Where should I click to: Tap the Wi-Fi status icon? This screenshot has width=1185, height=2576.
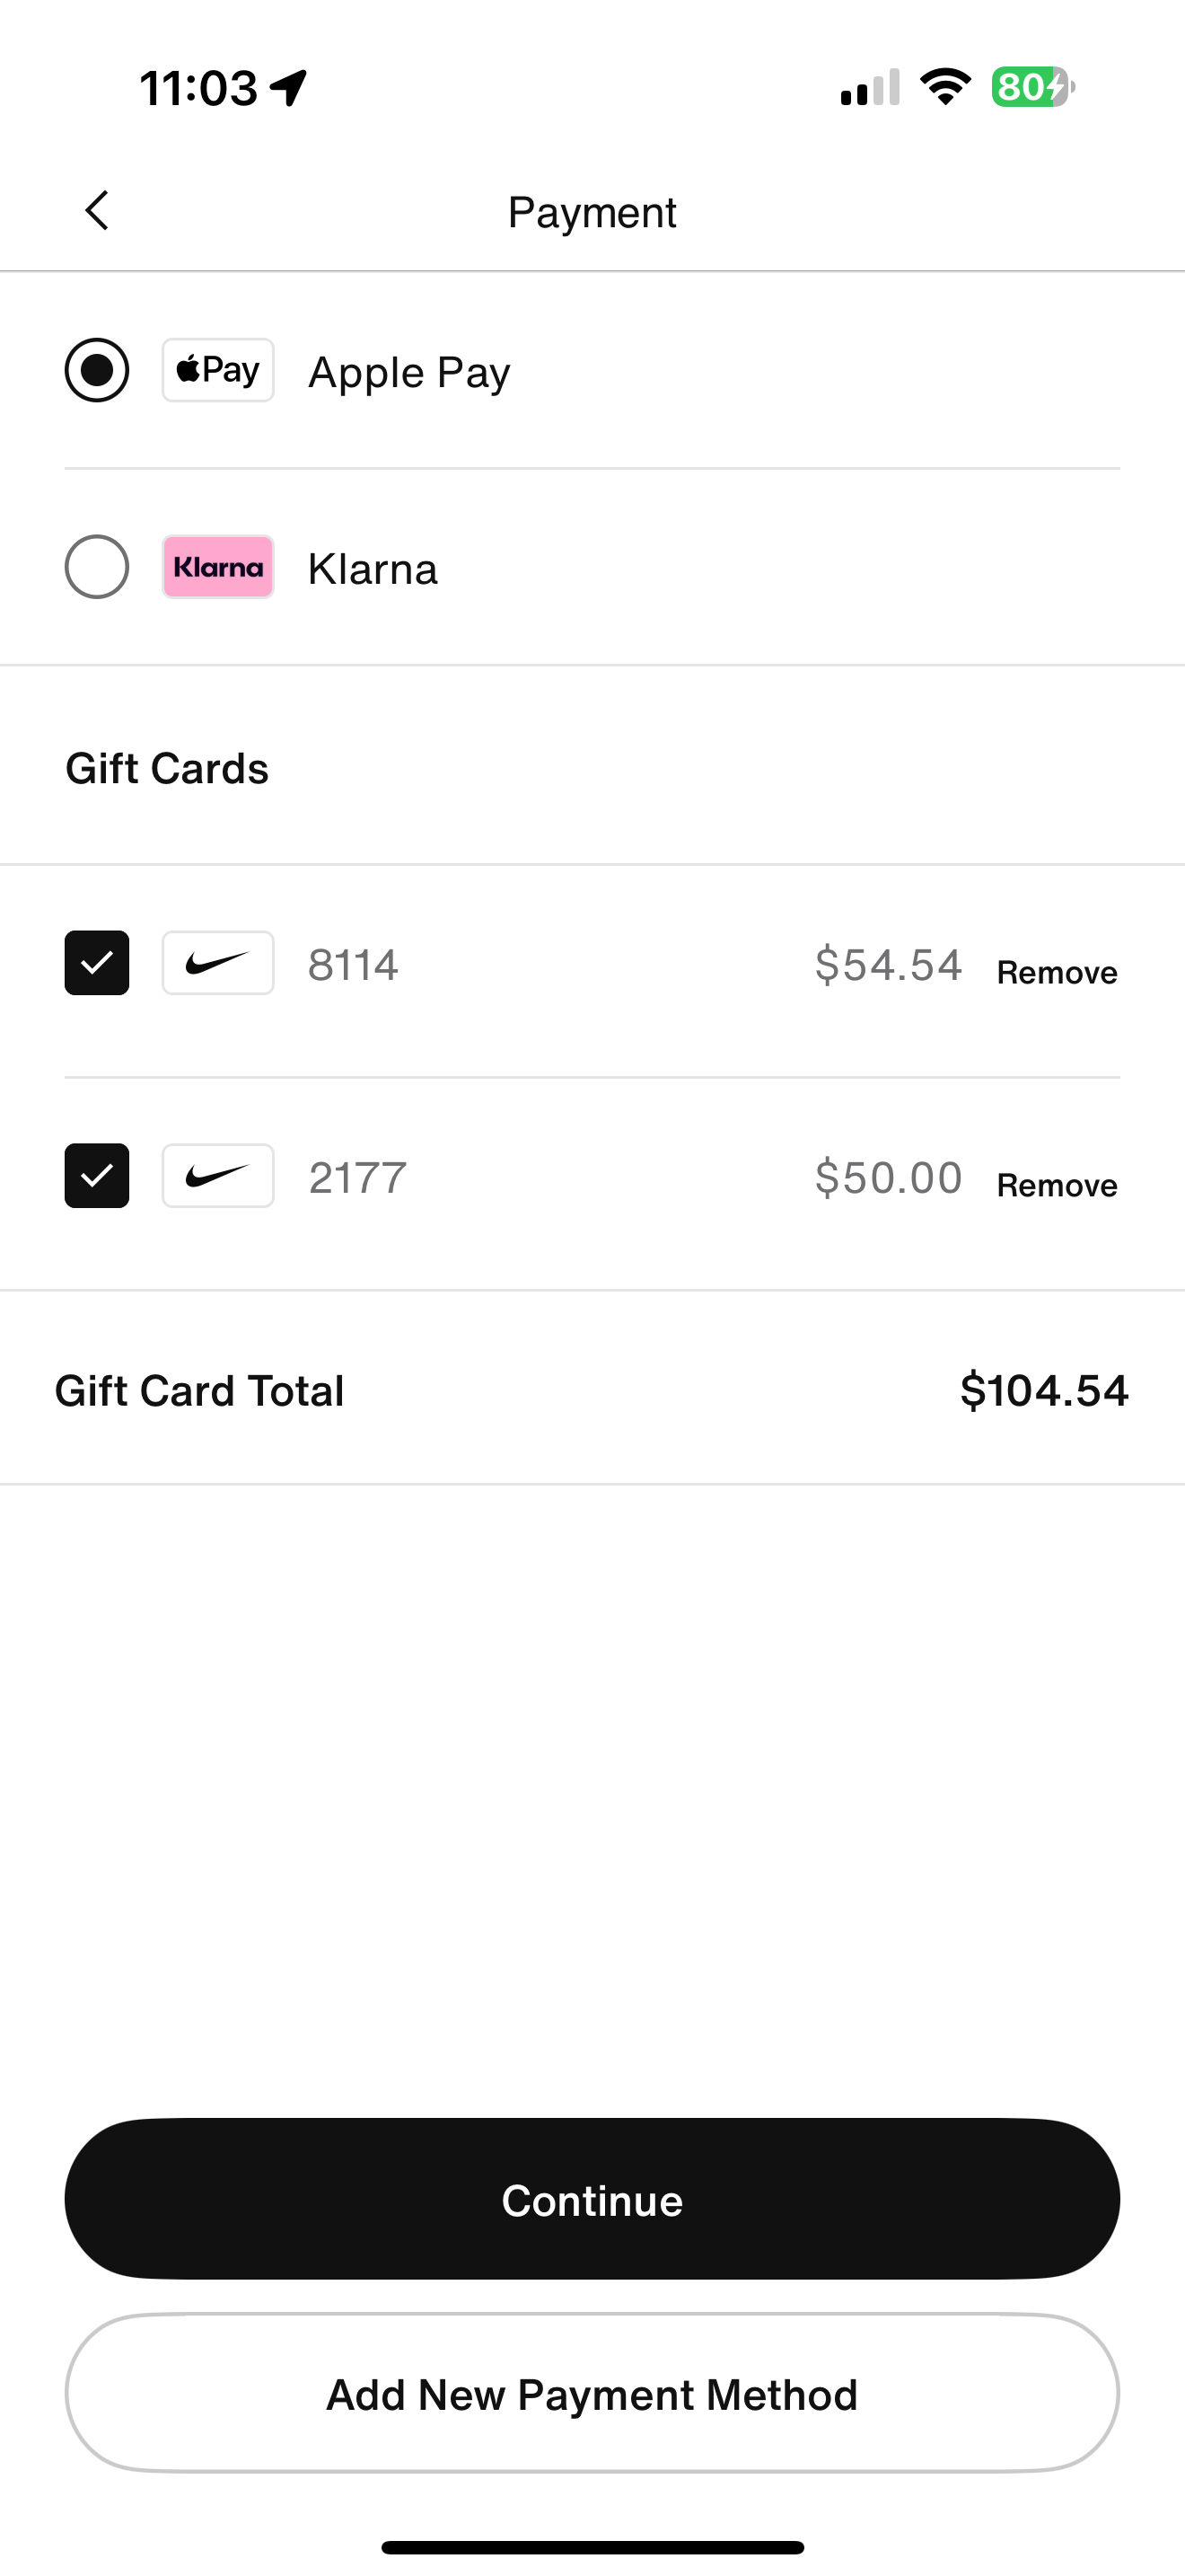[x=945, y=87]
